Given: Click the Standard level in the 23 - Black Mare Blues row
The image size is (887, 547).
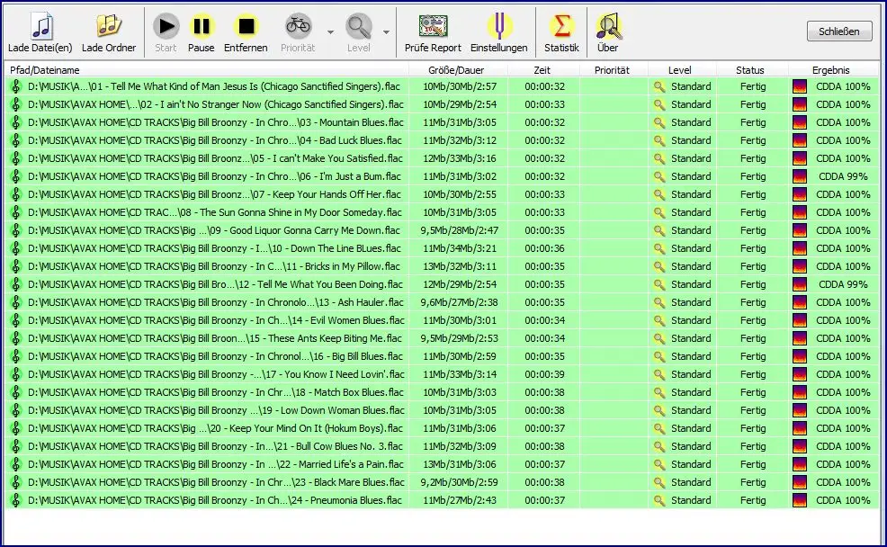Looking at the screenshot, I should (x=691, y=482).
